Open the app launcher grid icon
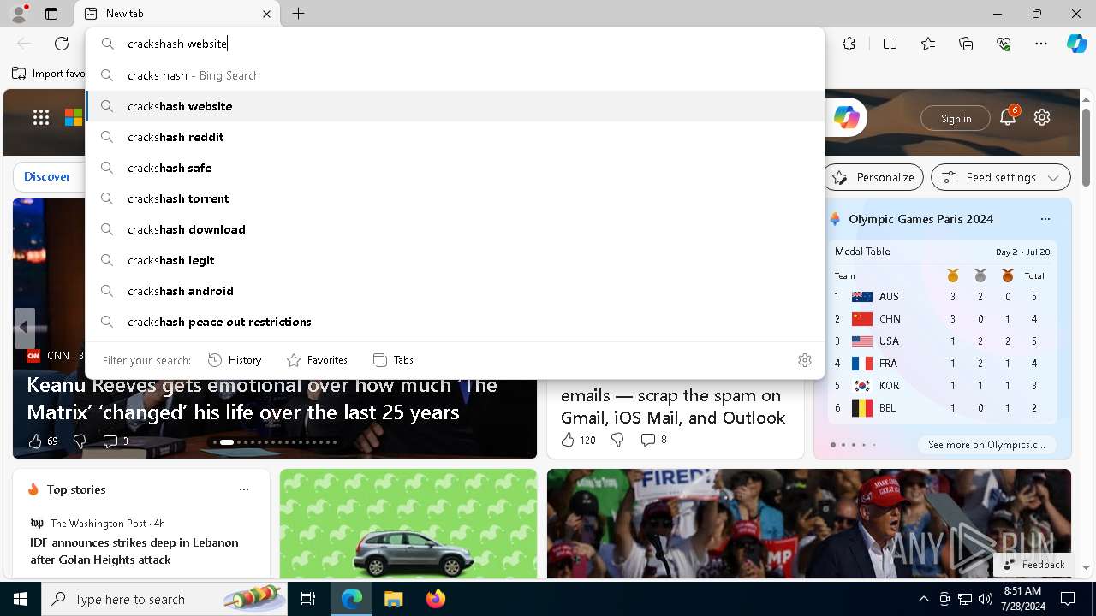The height and width of the screenshot is (616, 1096). pos(41,118)
